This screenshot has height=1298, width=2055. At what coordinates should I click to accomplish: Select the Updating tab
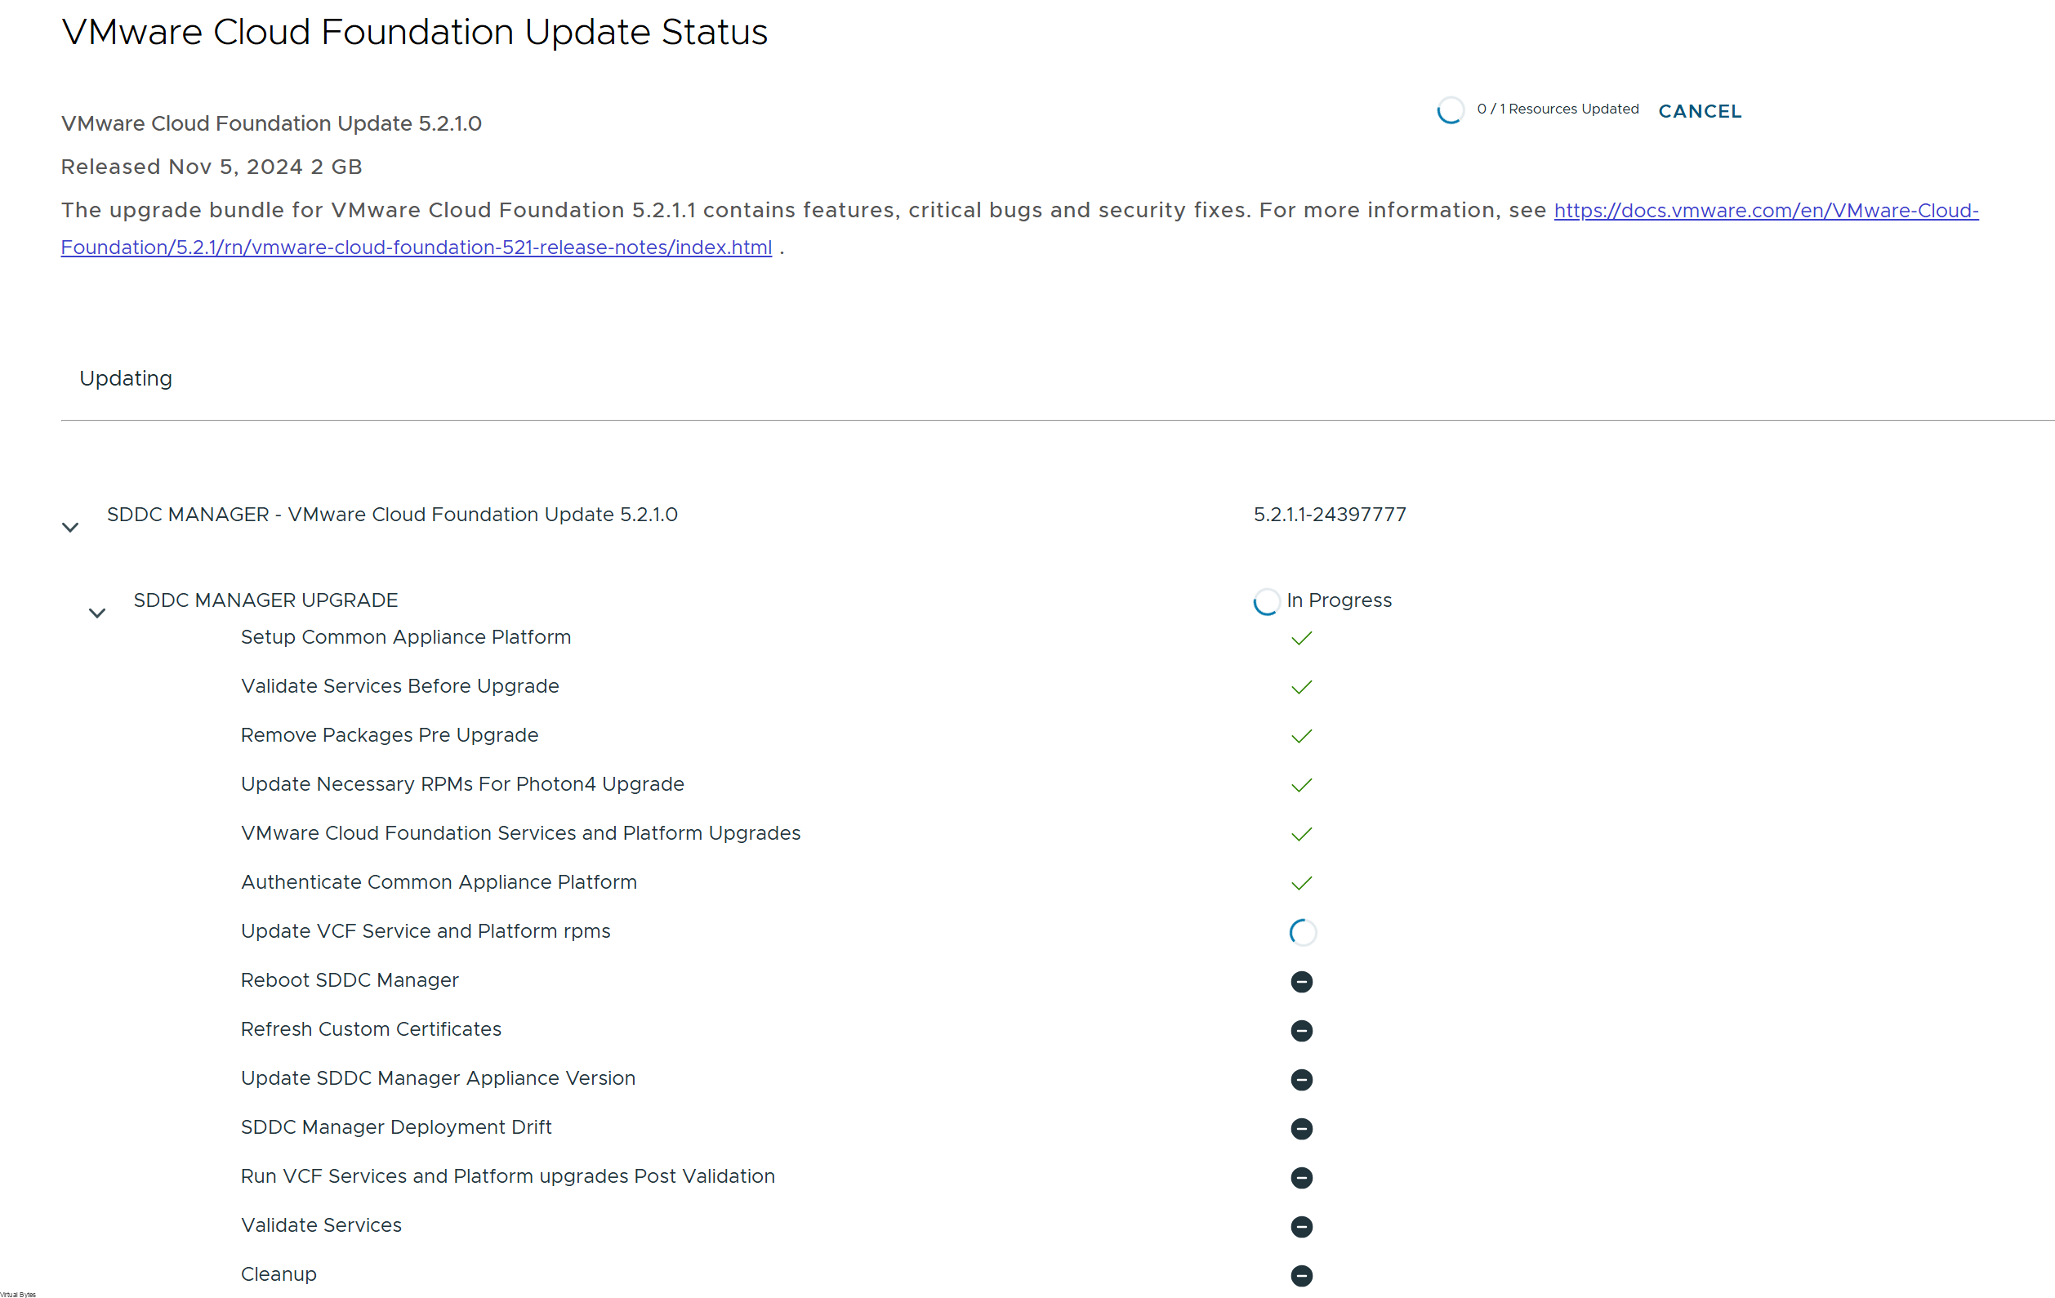coord(126,378)
